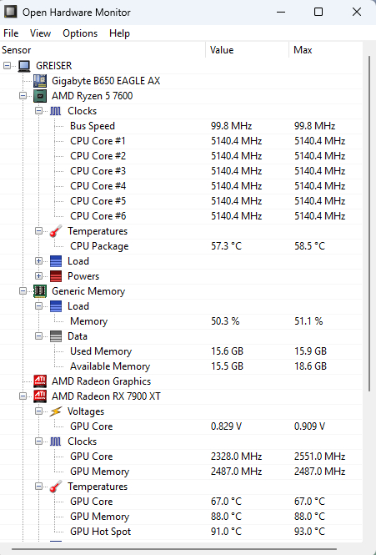Click the Value column header
This screenshot has width=376, height=555.
[248, 50]
